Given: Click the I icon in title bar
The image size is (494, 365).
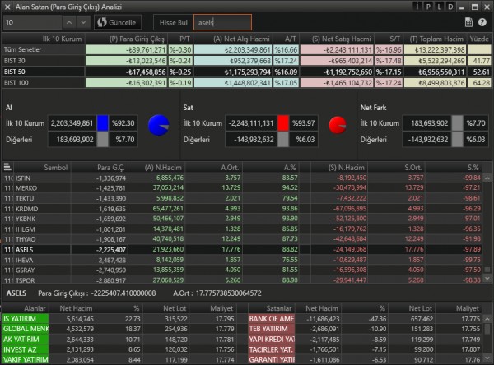Looking at the screenshot, I should (417, 7).
